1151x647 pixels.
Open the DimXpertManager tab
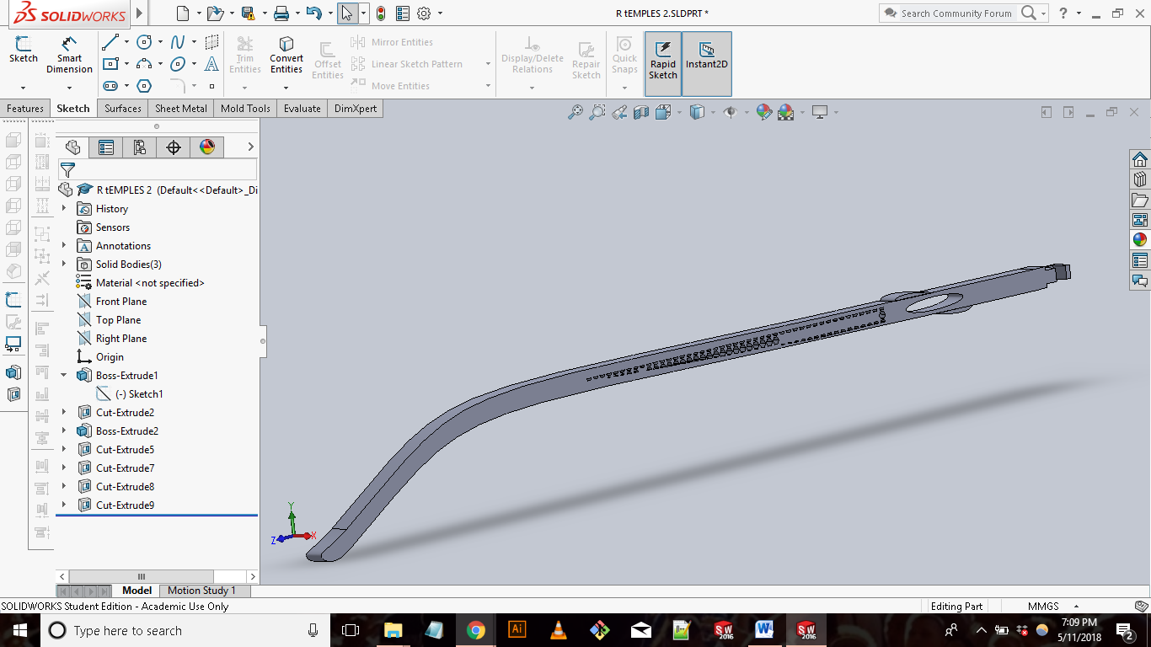[x=174, y=147]
